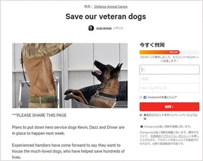Click the PLEASE SHARE THIS PAGE text
203x161 pixels.
click(x=41, y=115)
